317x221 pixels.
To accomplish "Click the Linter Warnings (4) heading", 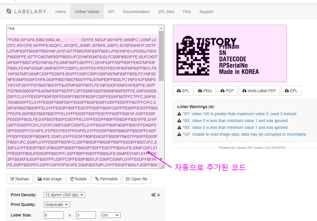I will tap(196, 107).
